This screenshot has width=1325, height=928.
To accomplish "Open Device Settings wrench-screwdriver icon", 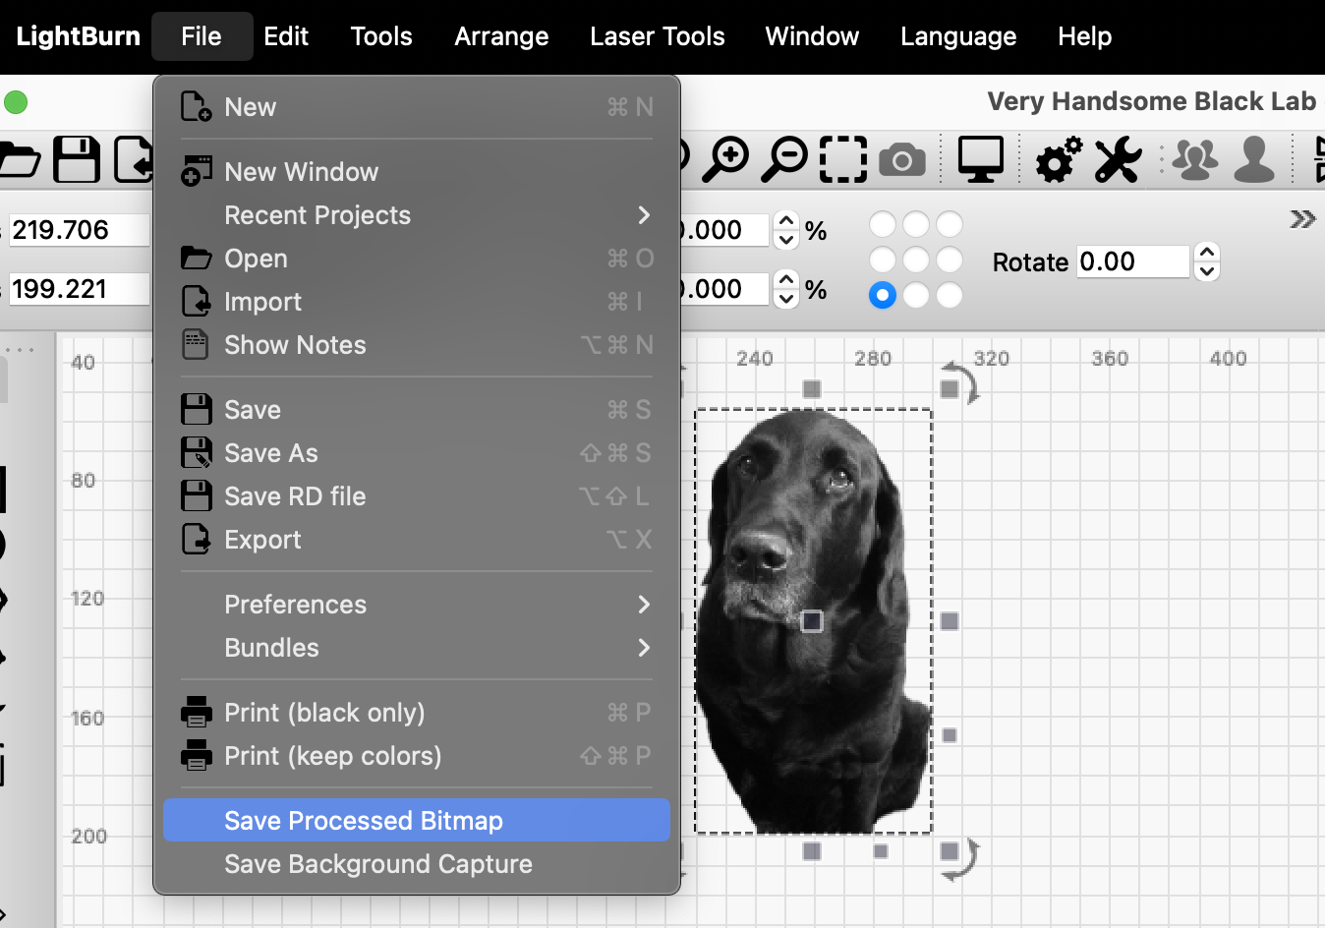I will coord(1118,159).
